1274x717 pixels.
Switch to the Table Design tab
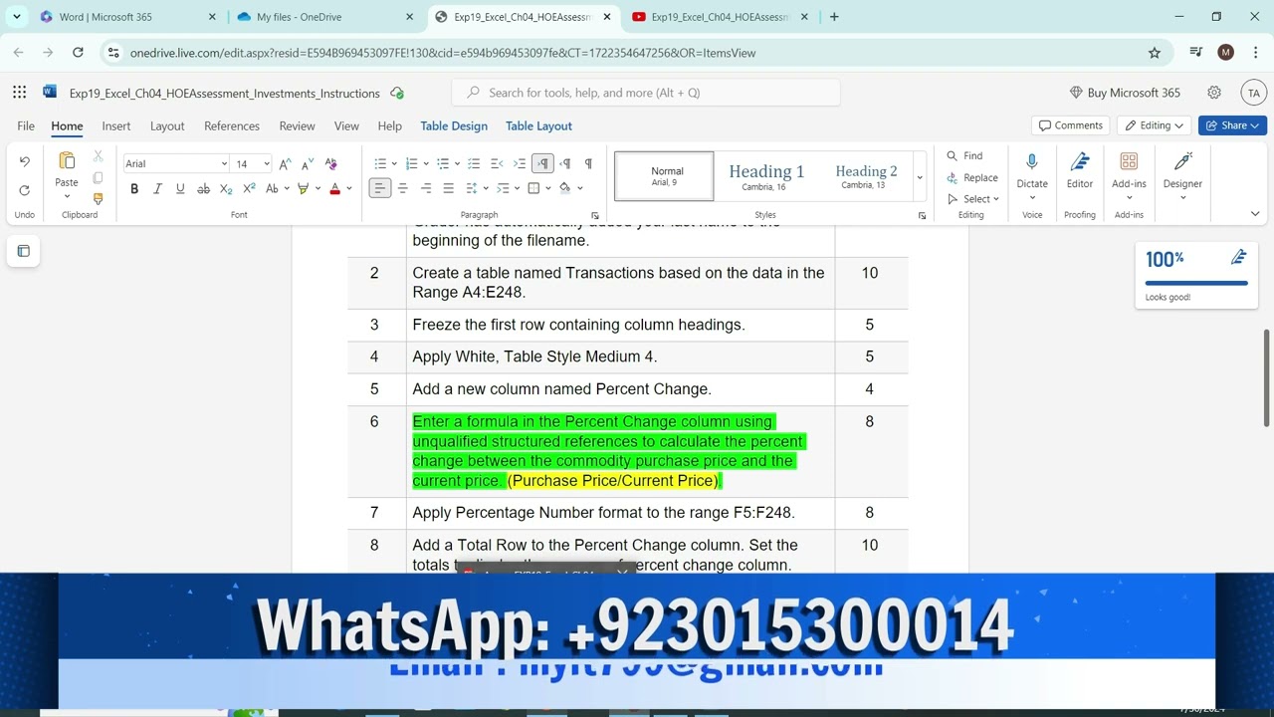[x=454, y=126]
